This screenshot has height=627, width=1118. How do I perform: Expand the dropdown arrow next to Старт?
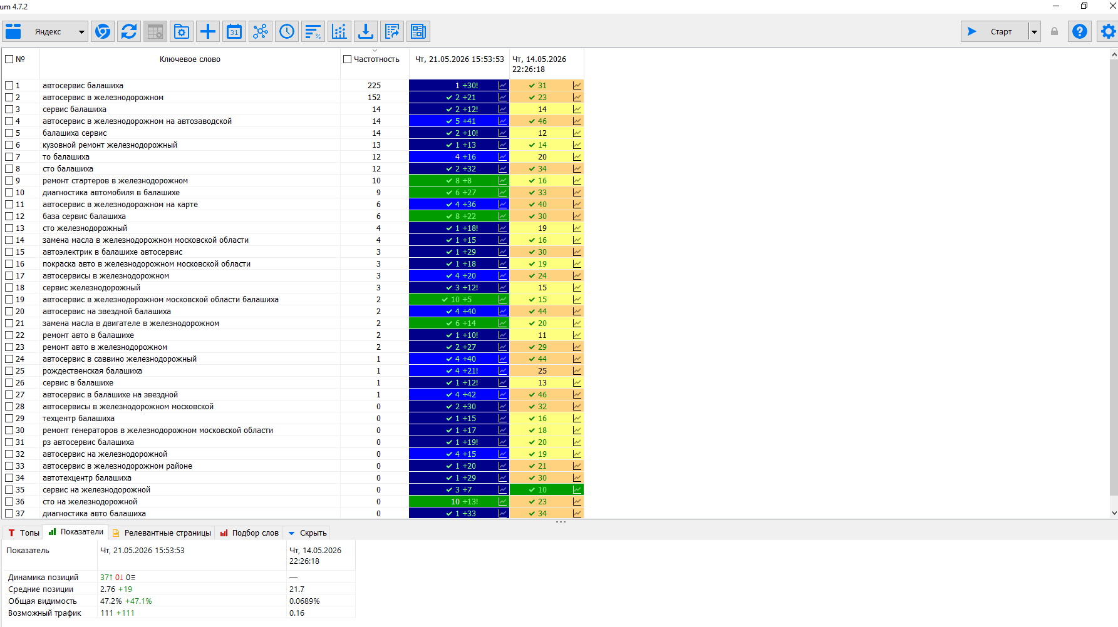click(1035, 31)
